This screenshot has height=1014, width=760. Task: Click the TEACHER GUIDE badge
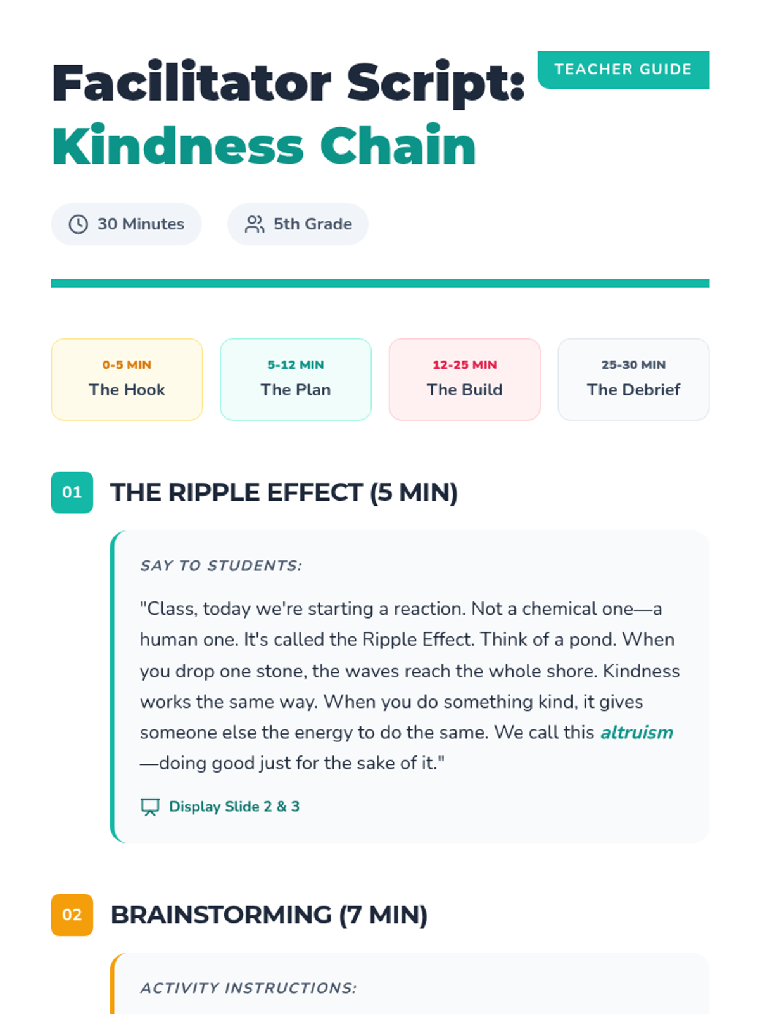pyautogui.click(x=623, y=70)
